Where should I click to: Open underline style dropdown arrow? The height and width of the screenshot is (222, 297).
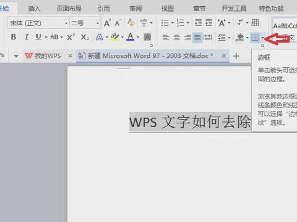click(46, 38)
